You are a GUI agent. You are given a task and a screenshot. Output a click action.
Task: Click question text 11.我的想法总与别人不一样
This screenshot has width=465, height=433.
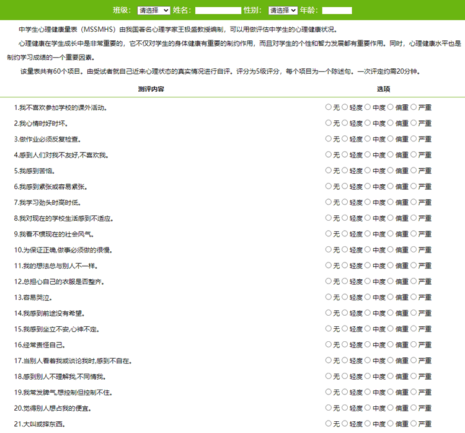click(x=56, y=266)
